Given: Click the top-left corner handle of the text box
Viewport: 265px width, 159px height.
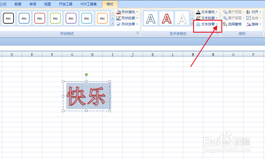Looking at the screenshot, I should pos(63,81).
